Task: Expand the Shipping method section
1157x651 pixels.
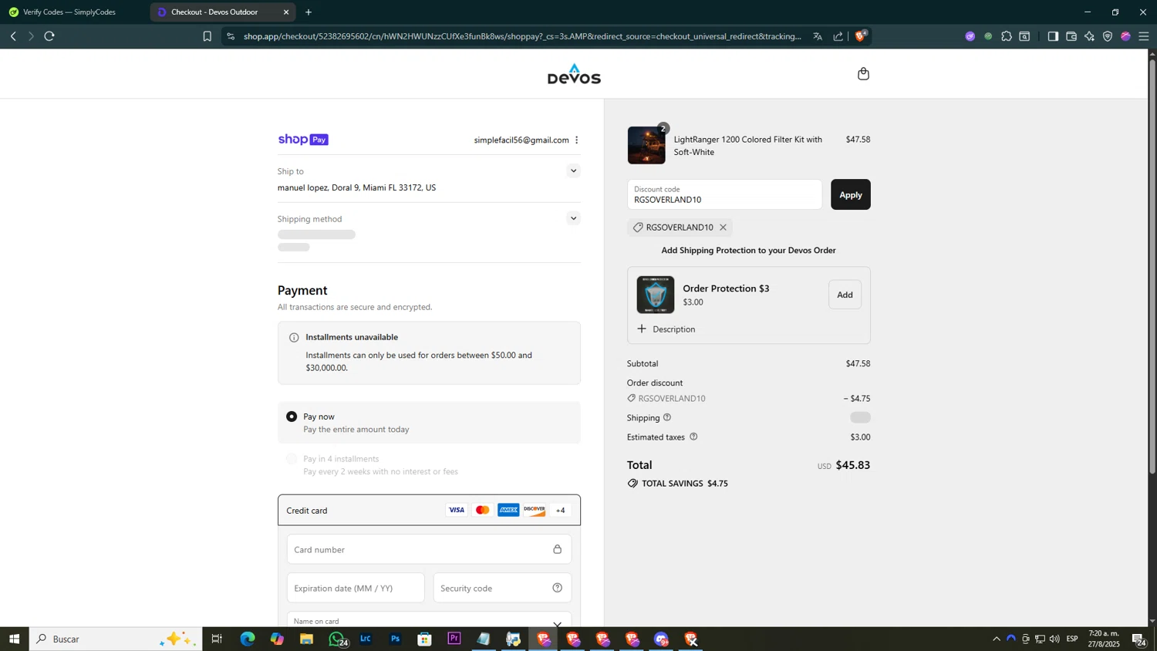Action: (573, 218)
